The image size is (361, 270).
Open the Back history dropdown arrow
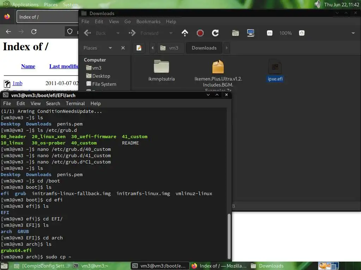tap(118, 33)
